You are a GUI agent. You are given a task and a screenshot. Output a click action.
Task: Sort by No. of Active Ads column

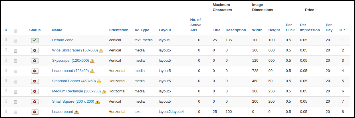pyautogui.click(x=195, y=25)
